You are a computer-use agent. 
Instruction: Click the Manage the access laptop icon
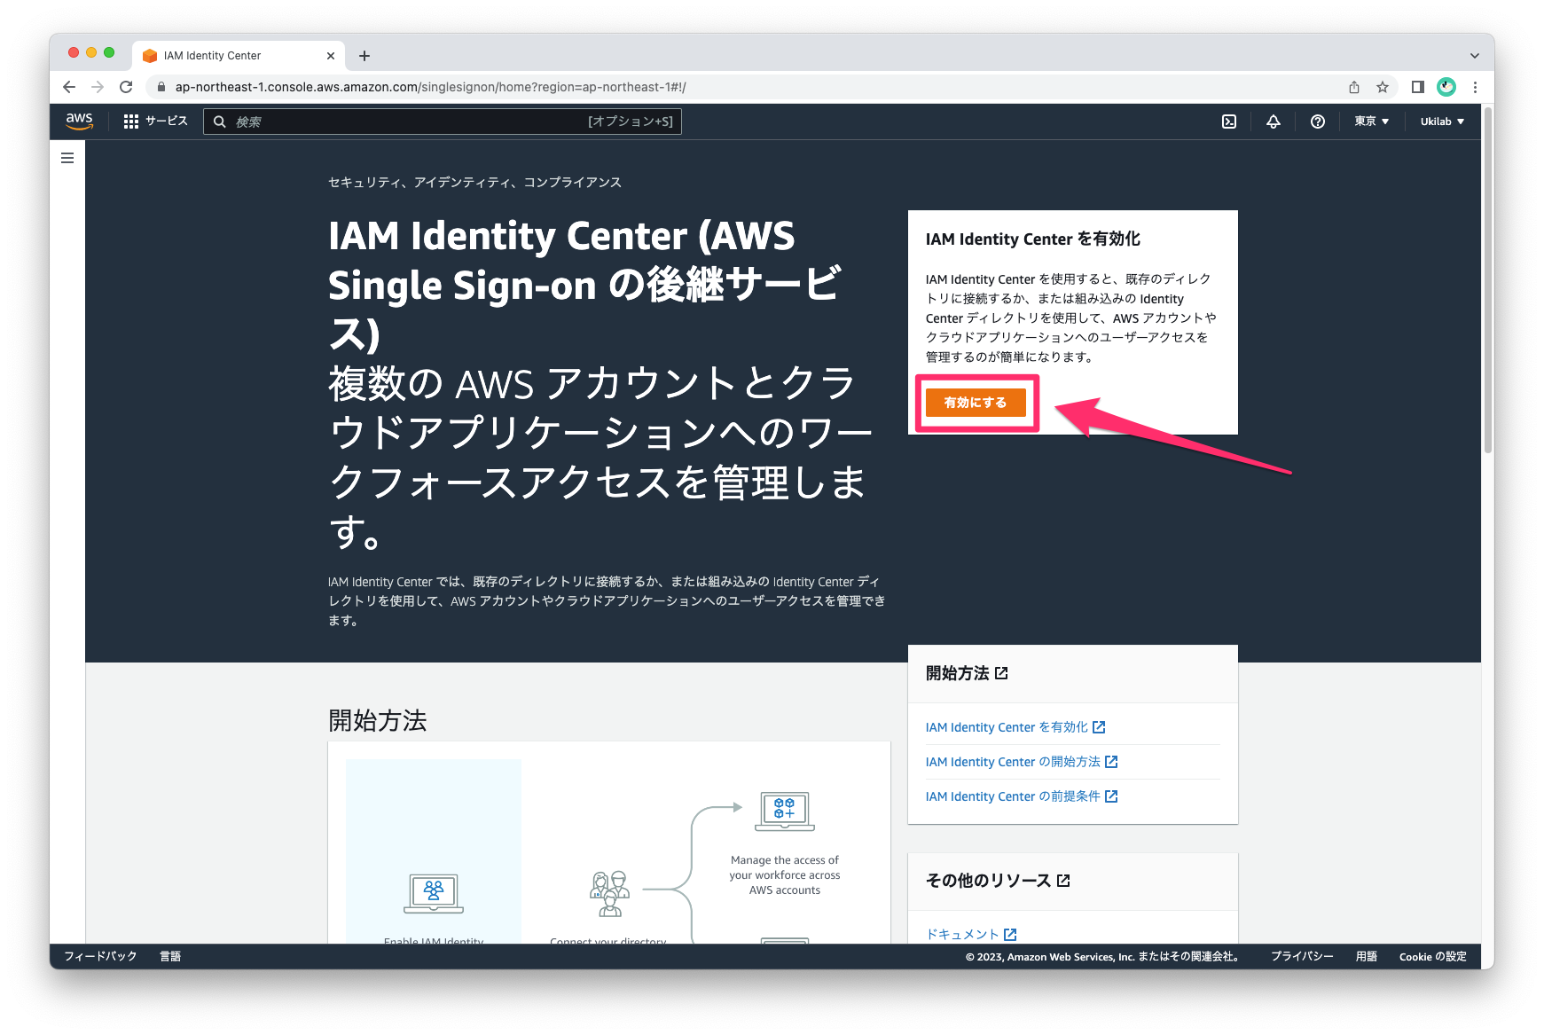785,812
